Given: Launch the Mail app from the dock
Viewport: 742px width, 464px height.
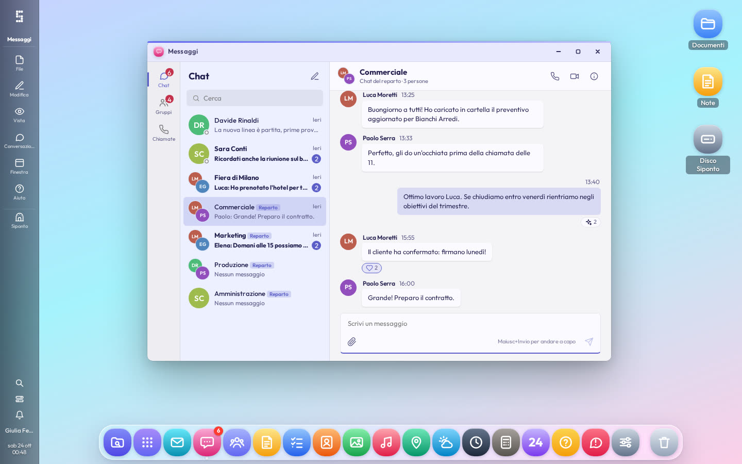Looking at the screenshot, I should click(x=177, y=442).
